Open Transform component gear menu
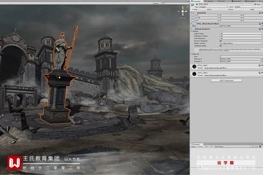Viewport: 263px width, 175px height. (262, 13)
